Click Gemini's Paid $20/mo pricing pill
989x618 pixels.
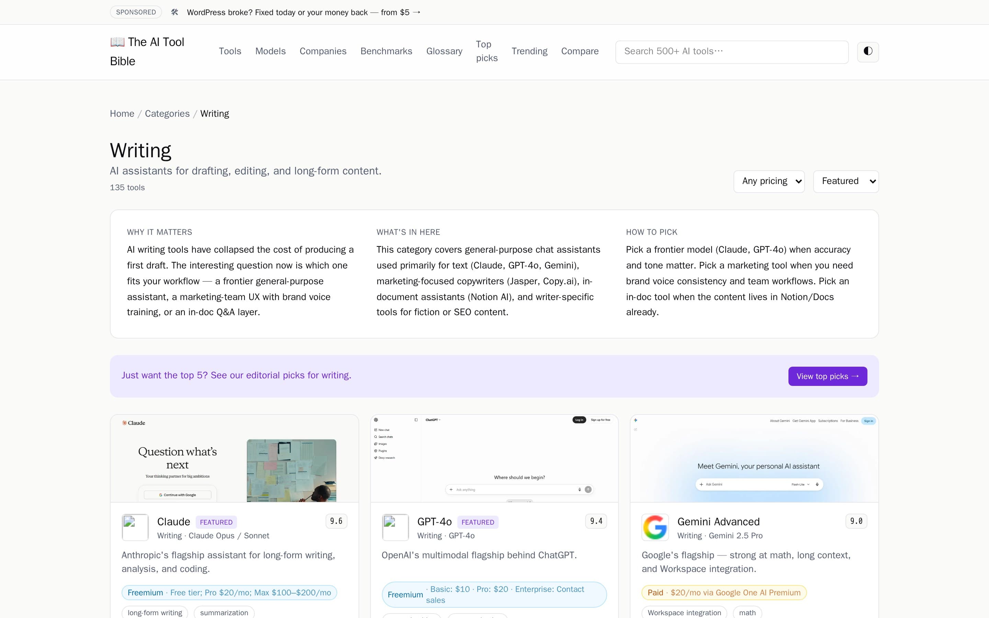coord(724,593)
